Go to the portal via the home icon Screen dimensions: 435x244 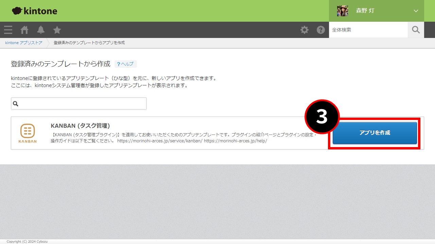click(24, 30)
